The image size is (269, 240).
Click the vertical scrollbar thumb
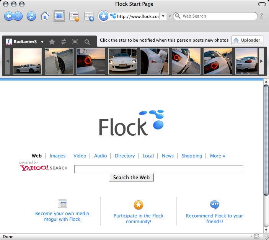click(266, 140)
